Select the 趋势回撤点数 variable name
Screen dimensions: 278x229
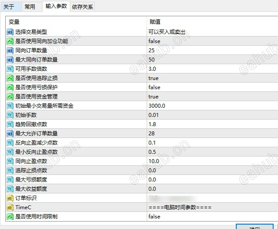click(x=31, y=124)
